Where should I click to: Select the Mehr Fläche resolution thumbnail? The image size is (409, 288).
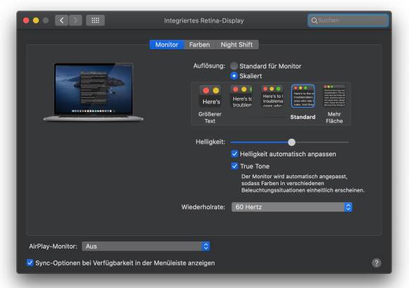334,96
